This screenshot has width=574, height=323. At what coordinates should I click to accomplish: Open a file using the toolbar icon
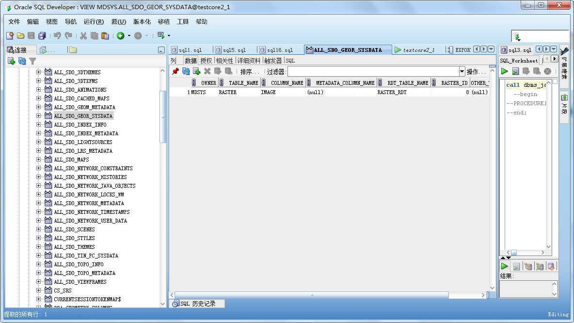point(20,35)
